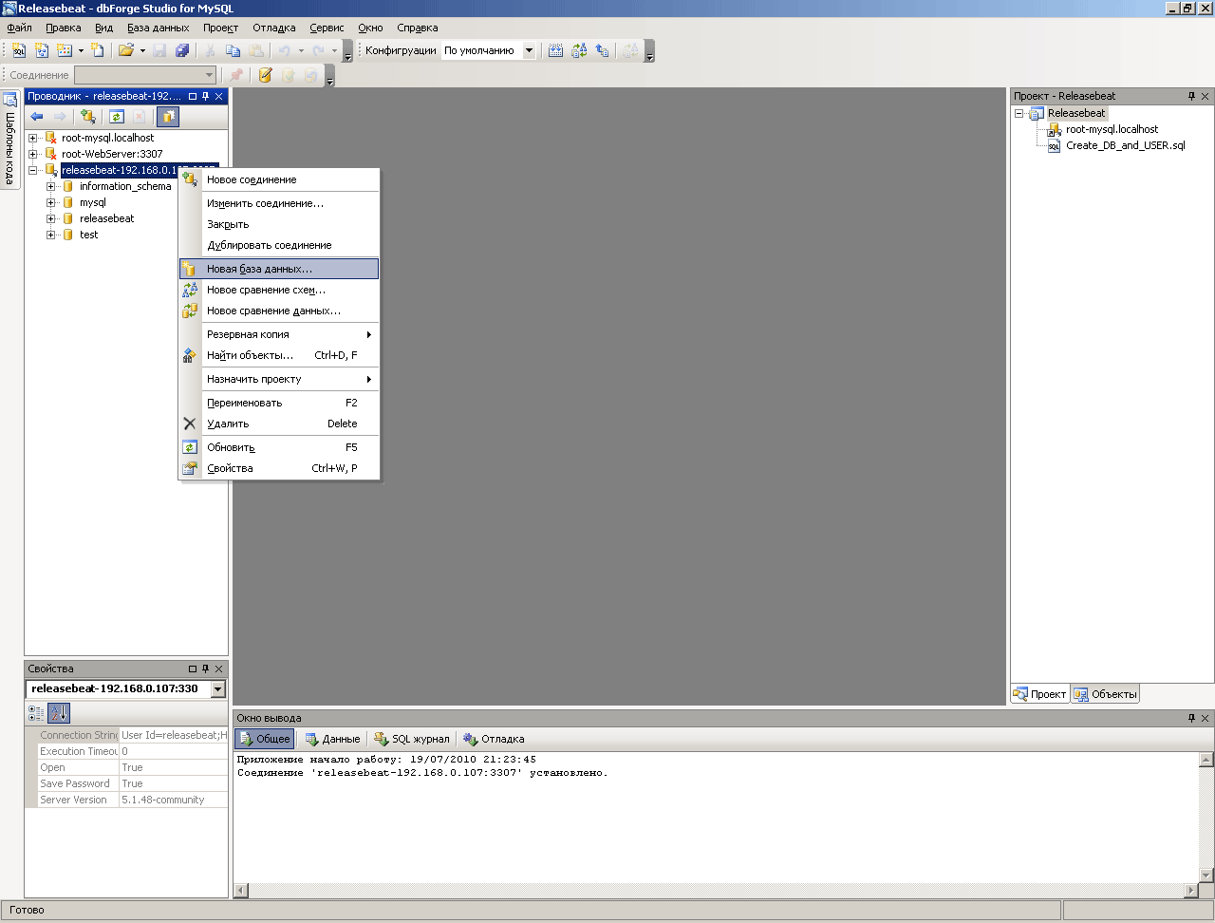Click the output window scroll-down arrow
The image size is (1215, 923).
point(1206,875)
